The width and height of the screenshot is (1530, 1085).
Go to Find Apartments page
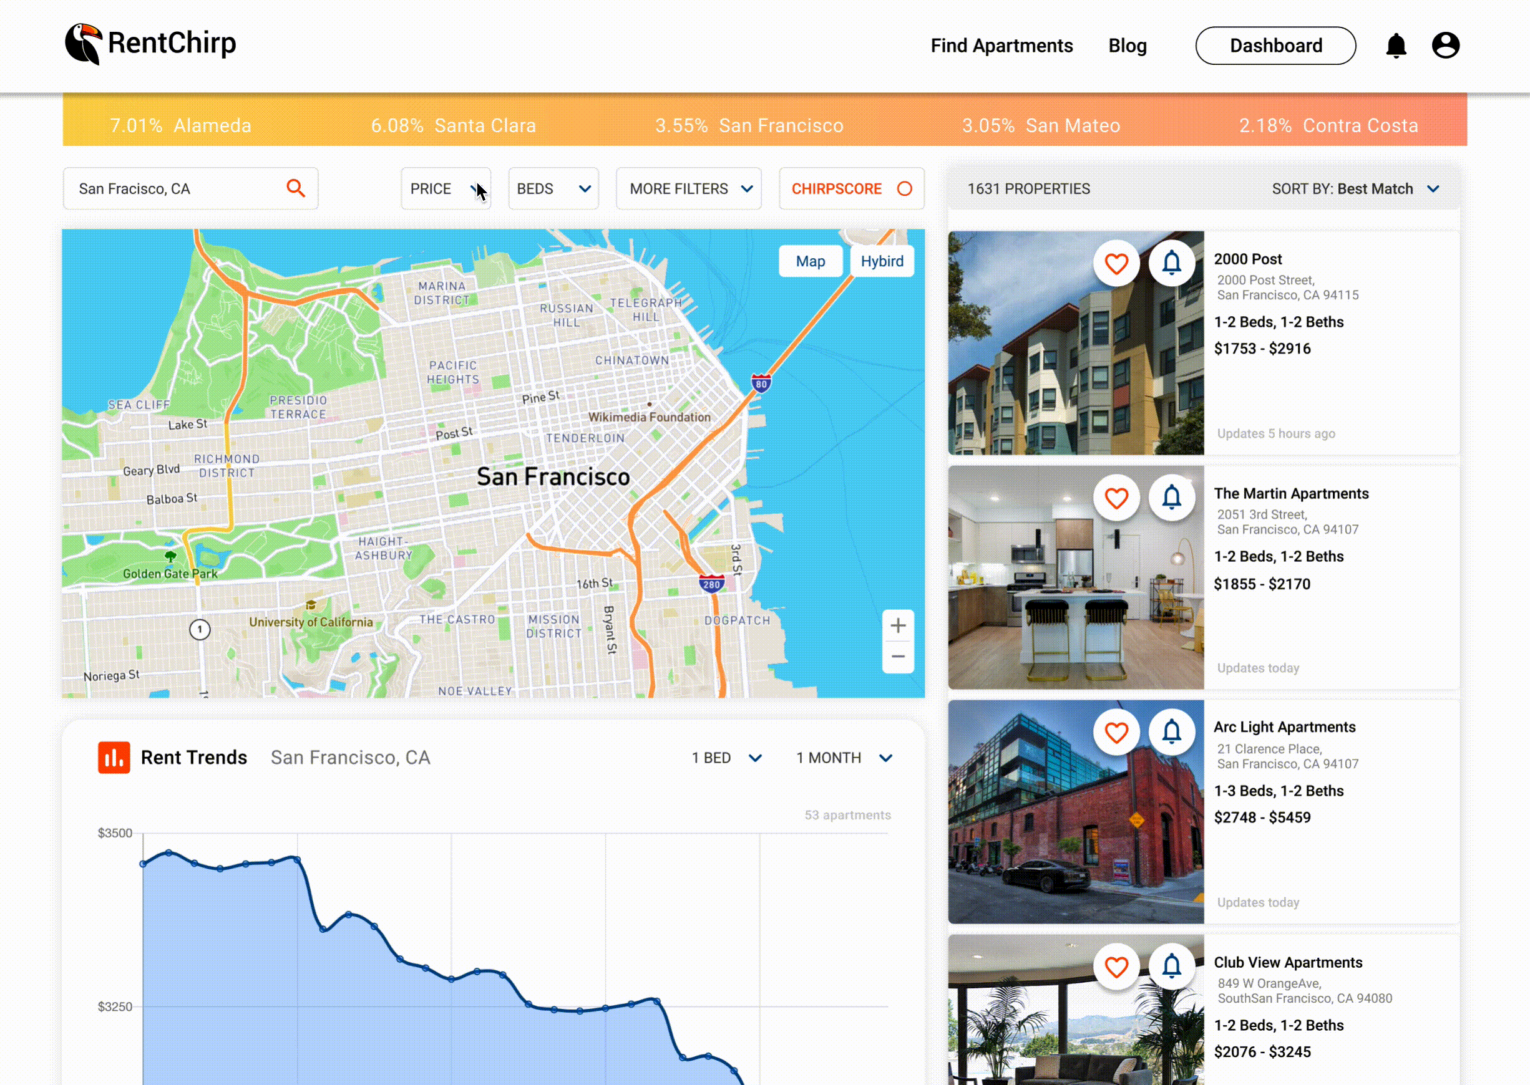(x=1001, y=46)
